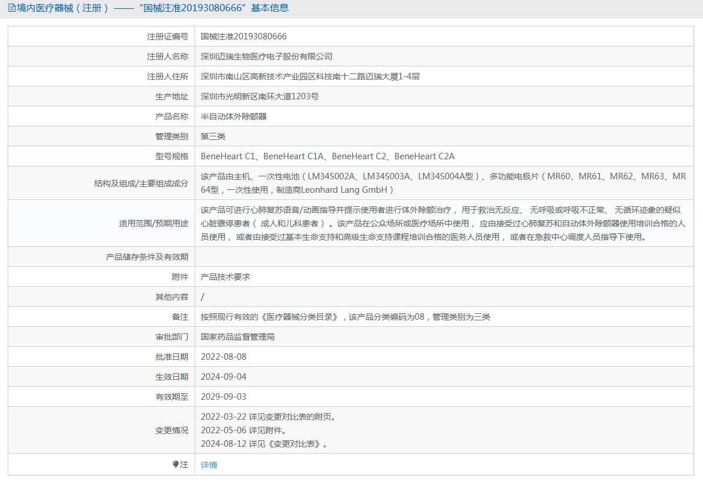
Task: Click the 注册人住所 label
Action: [168, 76]
